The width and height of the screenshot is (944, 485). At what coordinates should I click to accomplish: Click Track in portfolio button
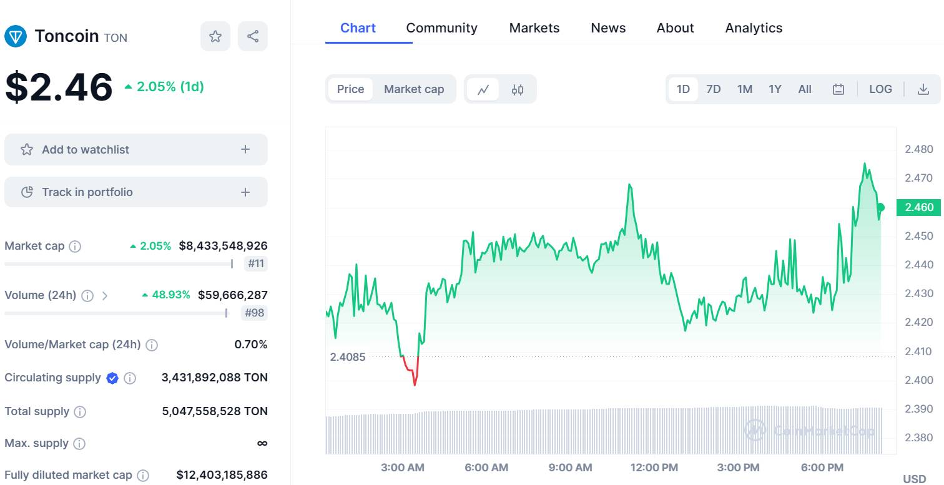click(136, 192)
